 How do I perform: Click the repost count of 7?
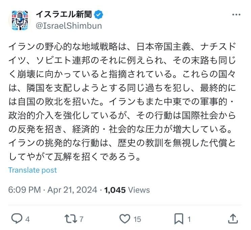tap(81, 219)
